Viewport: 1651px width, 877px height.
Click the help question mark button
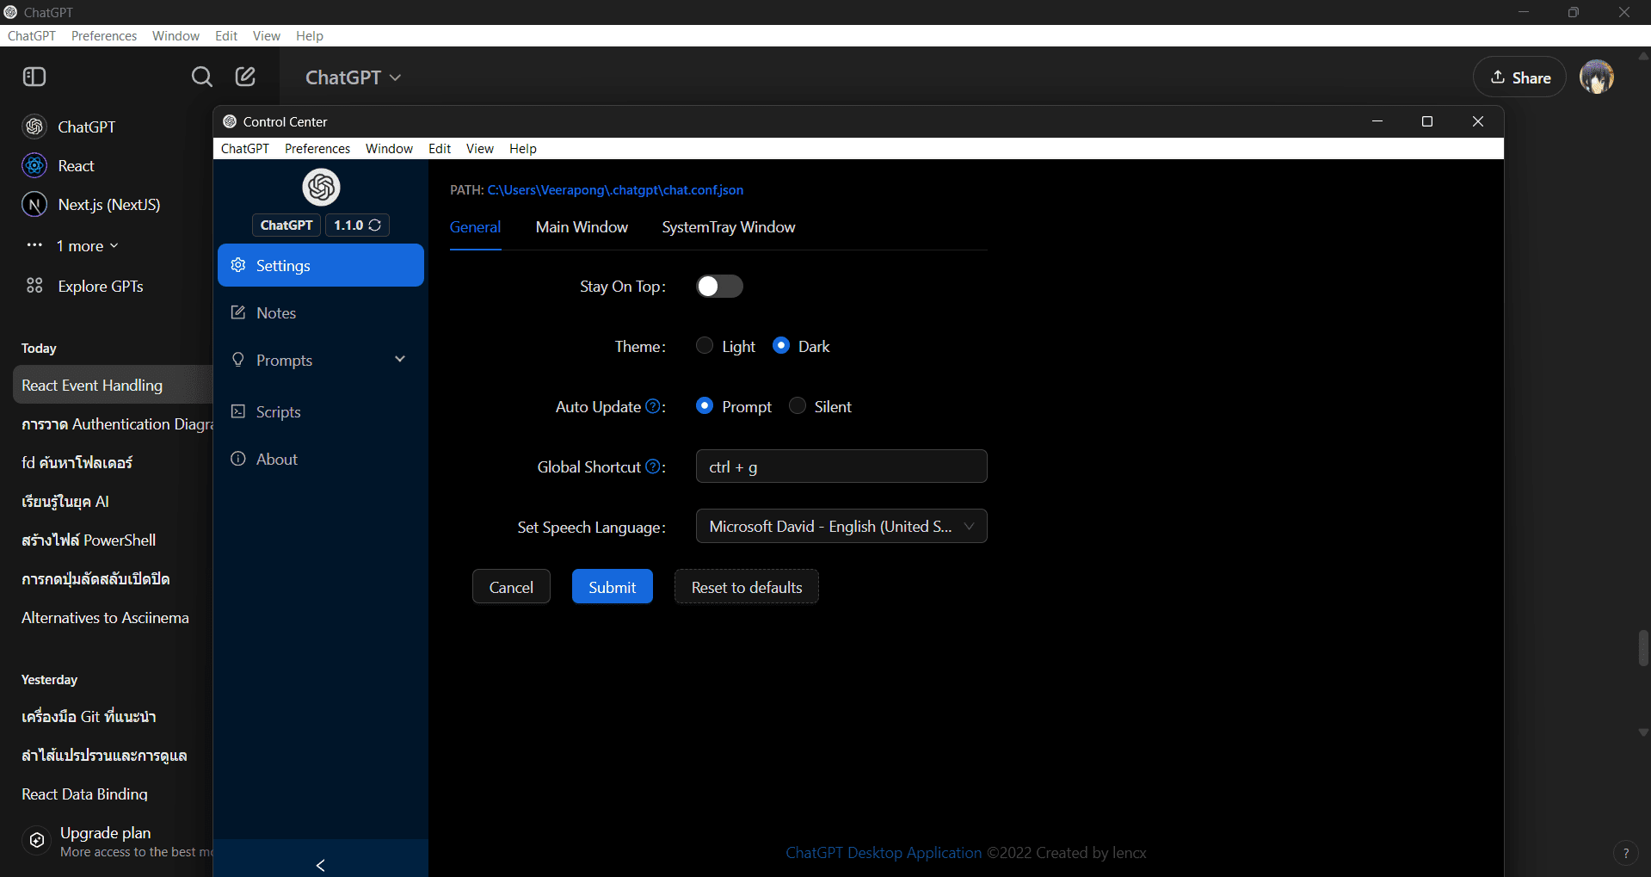pos(1625,853)
